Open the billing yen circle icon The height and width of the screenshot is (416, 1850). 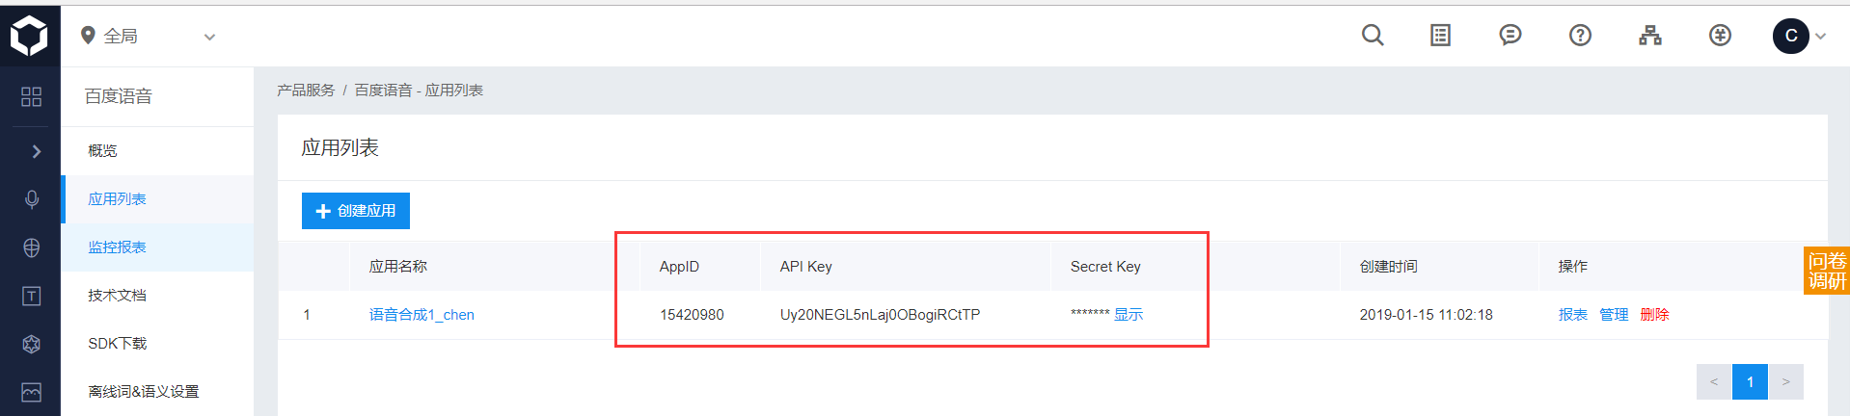[1720, 36]
